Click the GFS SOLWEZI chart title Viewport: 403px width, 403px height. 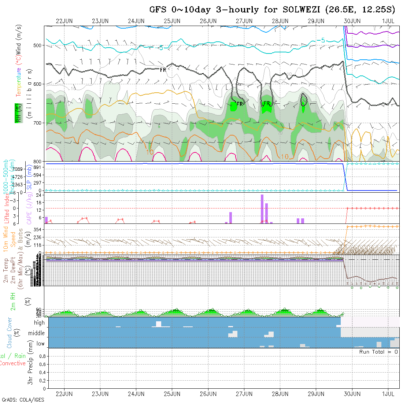pyautogui.click(x=272, y=10)
